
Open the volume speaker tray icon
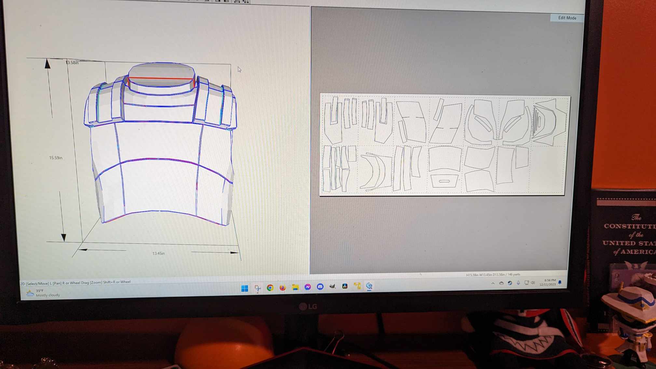(x=533, y=283)
